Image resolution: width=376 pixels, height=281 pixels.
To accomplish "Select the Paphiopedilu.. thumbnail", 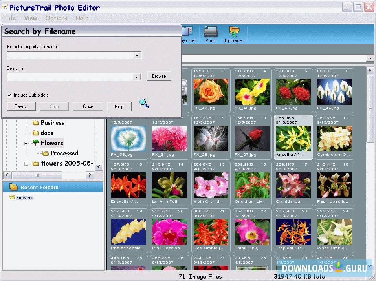I will coord(334,184).
